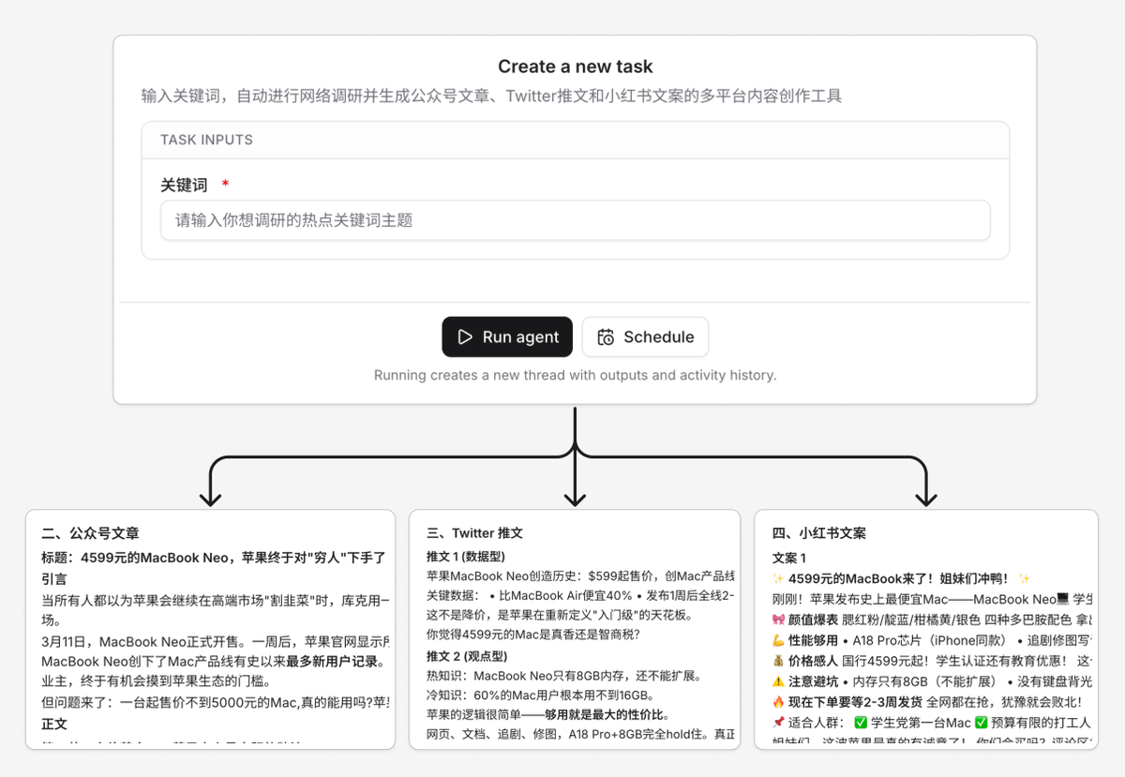Viewport: 1125px width, 777px height.
Task: Click the 引言 subheading
Action: pos(53,579)
